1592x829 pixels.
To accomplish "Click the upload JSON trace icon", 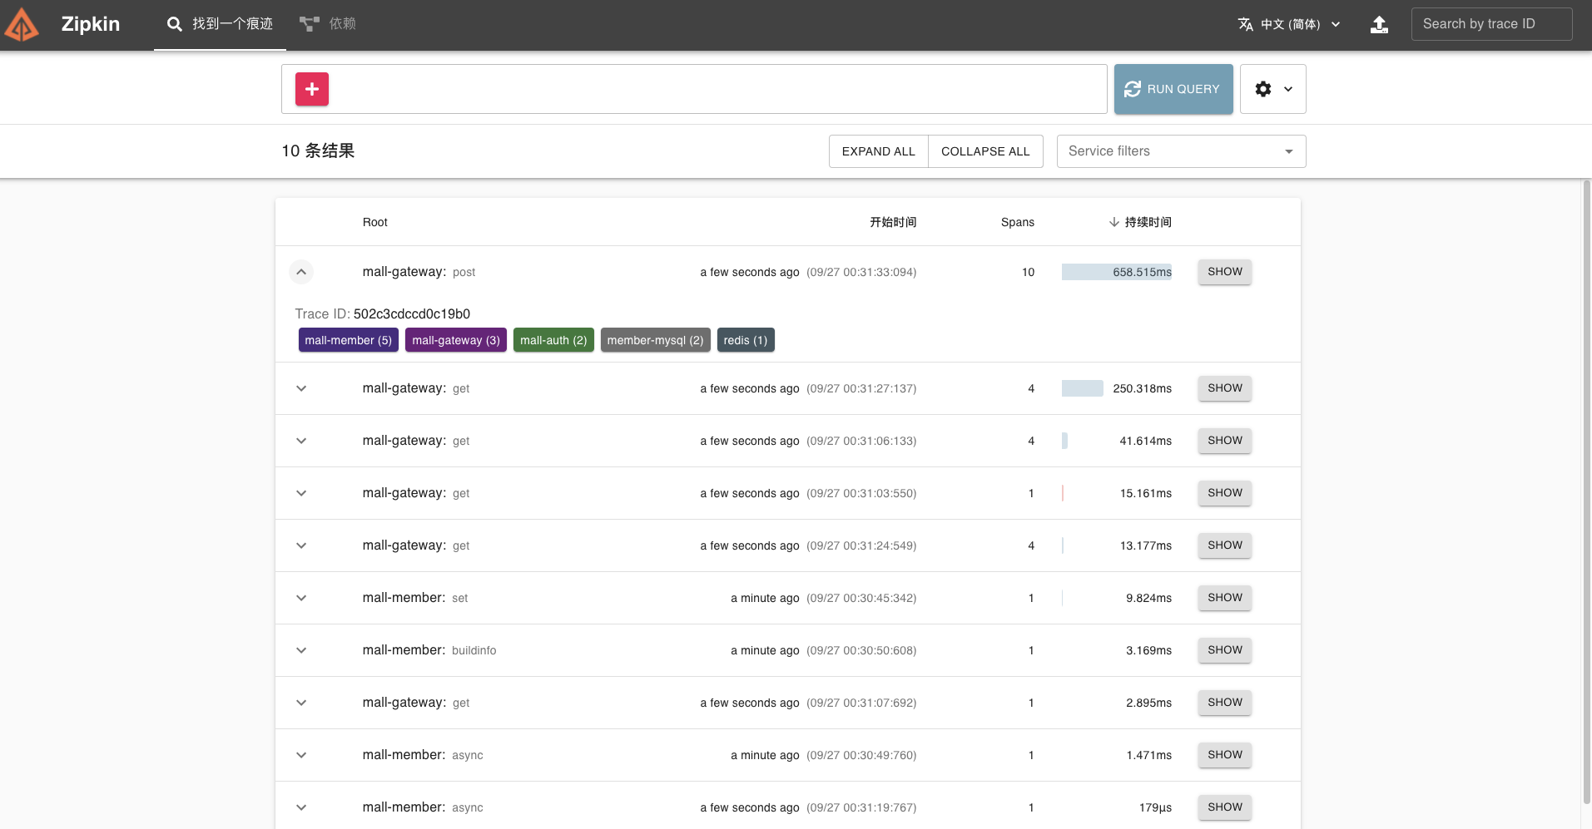I will point(1379,24).
